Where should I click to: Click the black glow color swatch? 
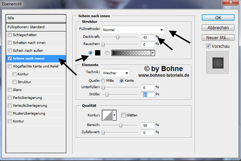(98, 53)
